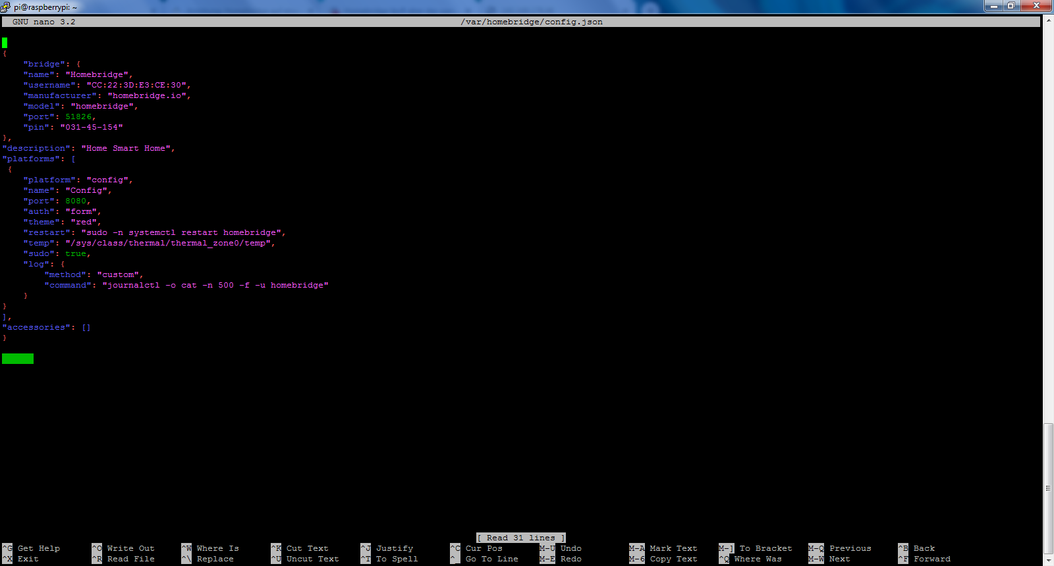Click the description value "Home Smart Home"

point(126,148)
